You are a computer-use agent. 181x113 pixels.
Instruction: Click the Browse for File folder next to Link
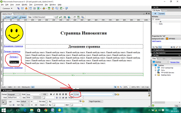click(x=118, y=94)
